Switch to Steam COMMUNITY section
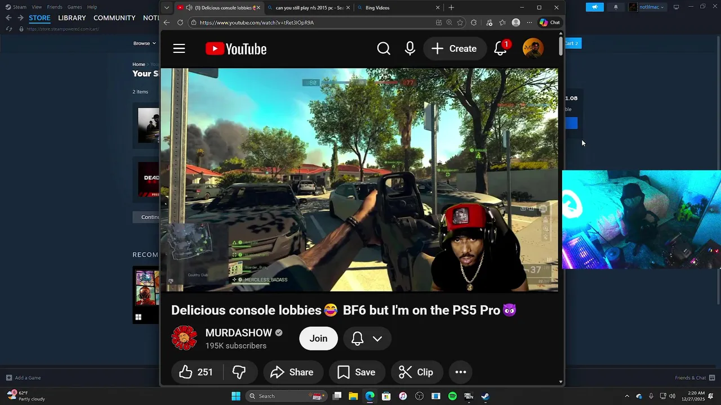This screenshot has width=721, height=405. pos(114,18)
